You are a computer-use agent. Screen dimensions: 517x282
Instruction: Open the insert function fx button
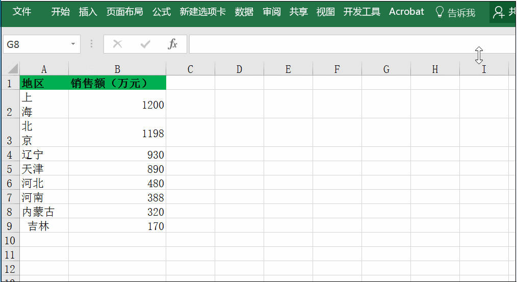[172, 44]
